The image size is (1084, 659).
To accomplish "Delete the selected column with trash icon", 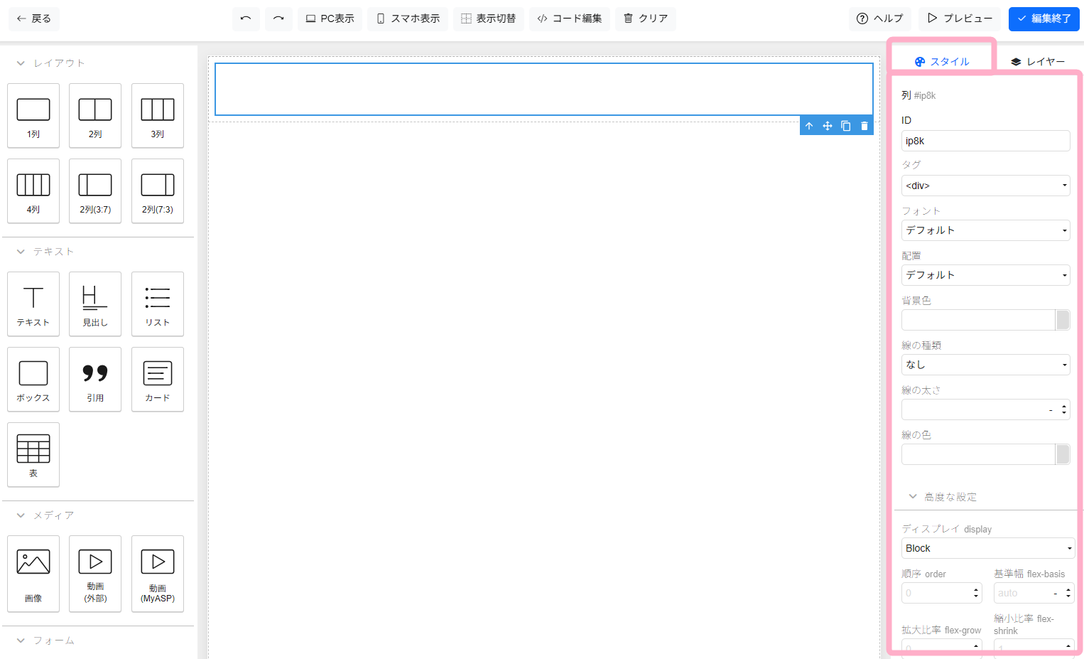I will (865, 126).
